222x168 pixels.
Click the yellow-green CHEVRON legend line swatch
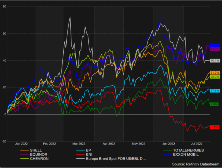(x=24, y=159)
